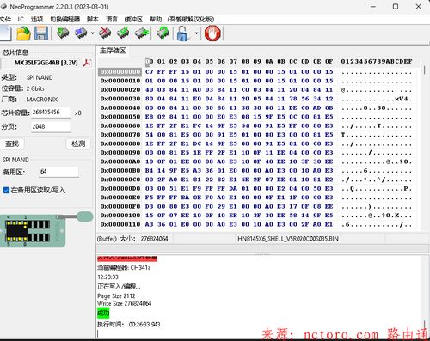Screen dimensions: 430x341
Task: Stop the operation with the red hand icon
Action: point(212,33)
